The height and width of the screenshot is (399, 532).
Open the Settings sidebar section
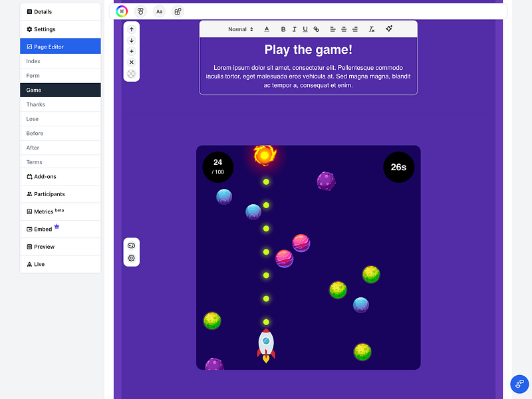click(x=61, y=29)
